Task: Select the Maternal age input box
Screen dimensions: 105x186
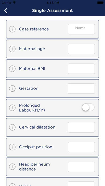Action: point(81,49)
